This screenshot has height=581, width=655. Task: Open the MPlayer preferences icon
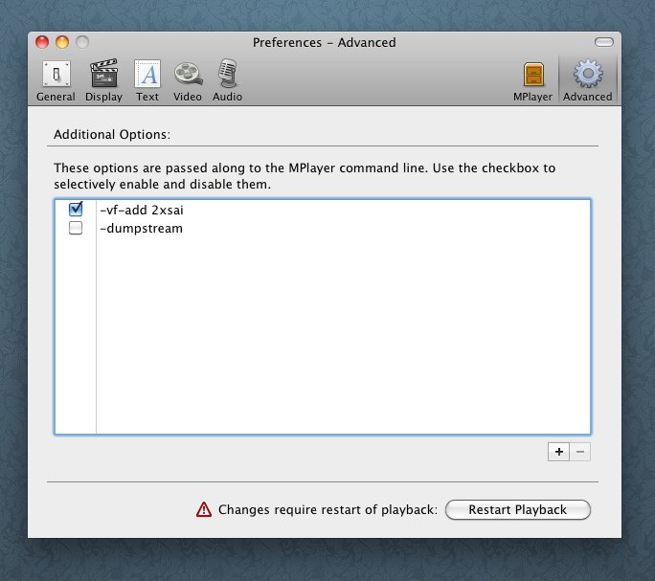pos(533,77)
